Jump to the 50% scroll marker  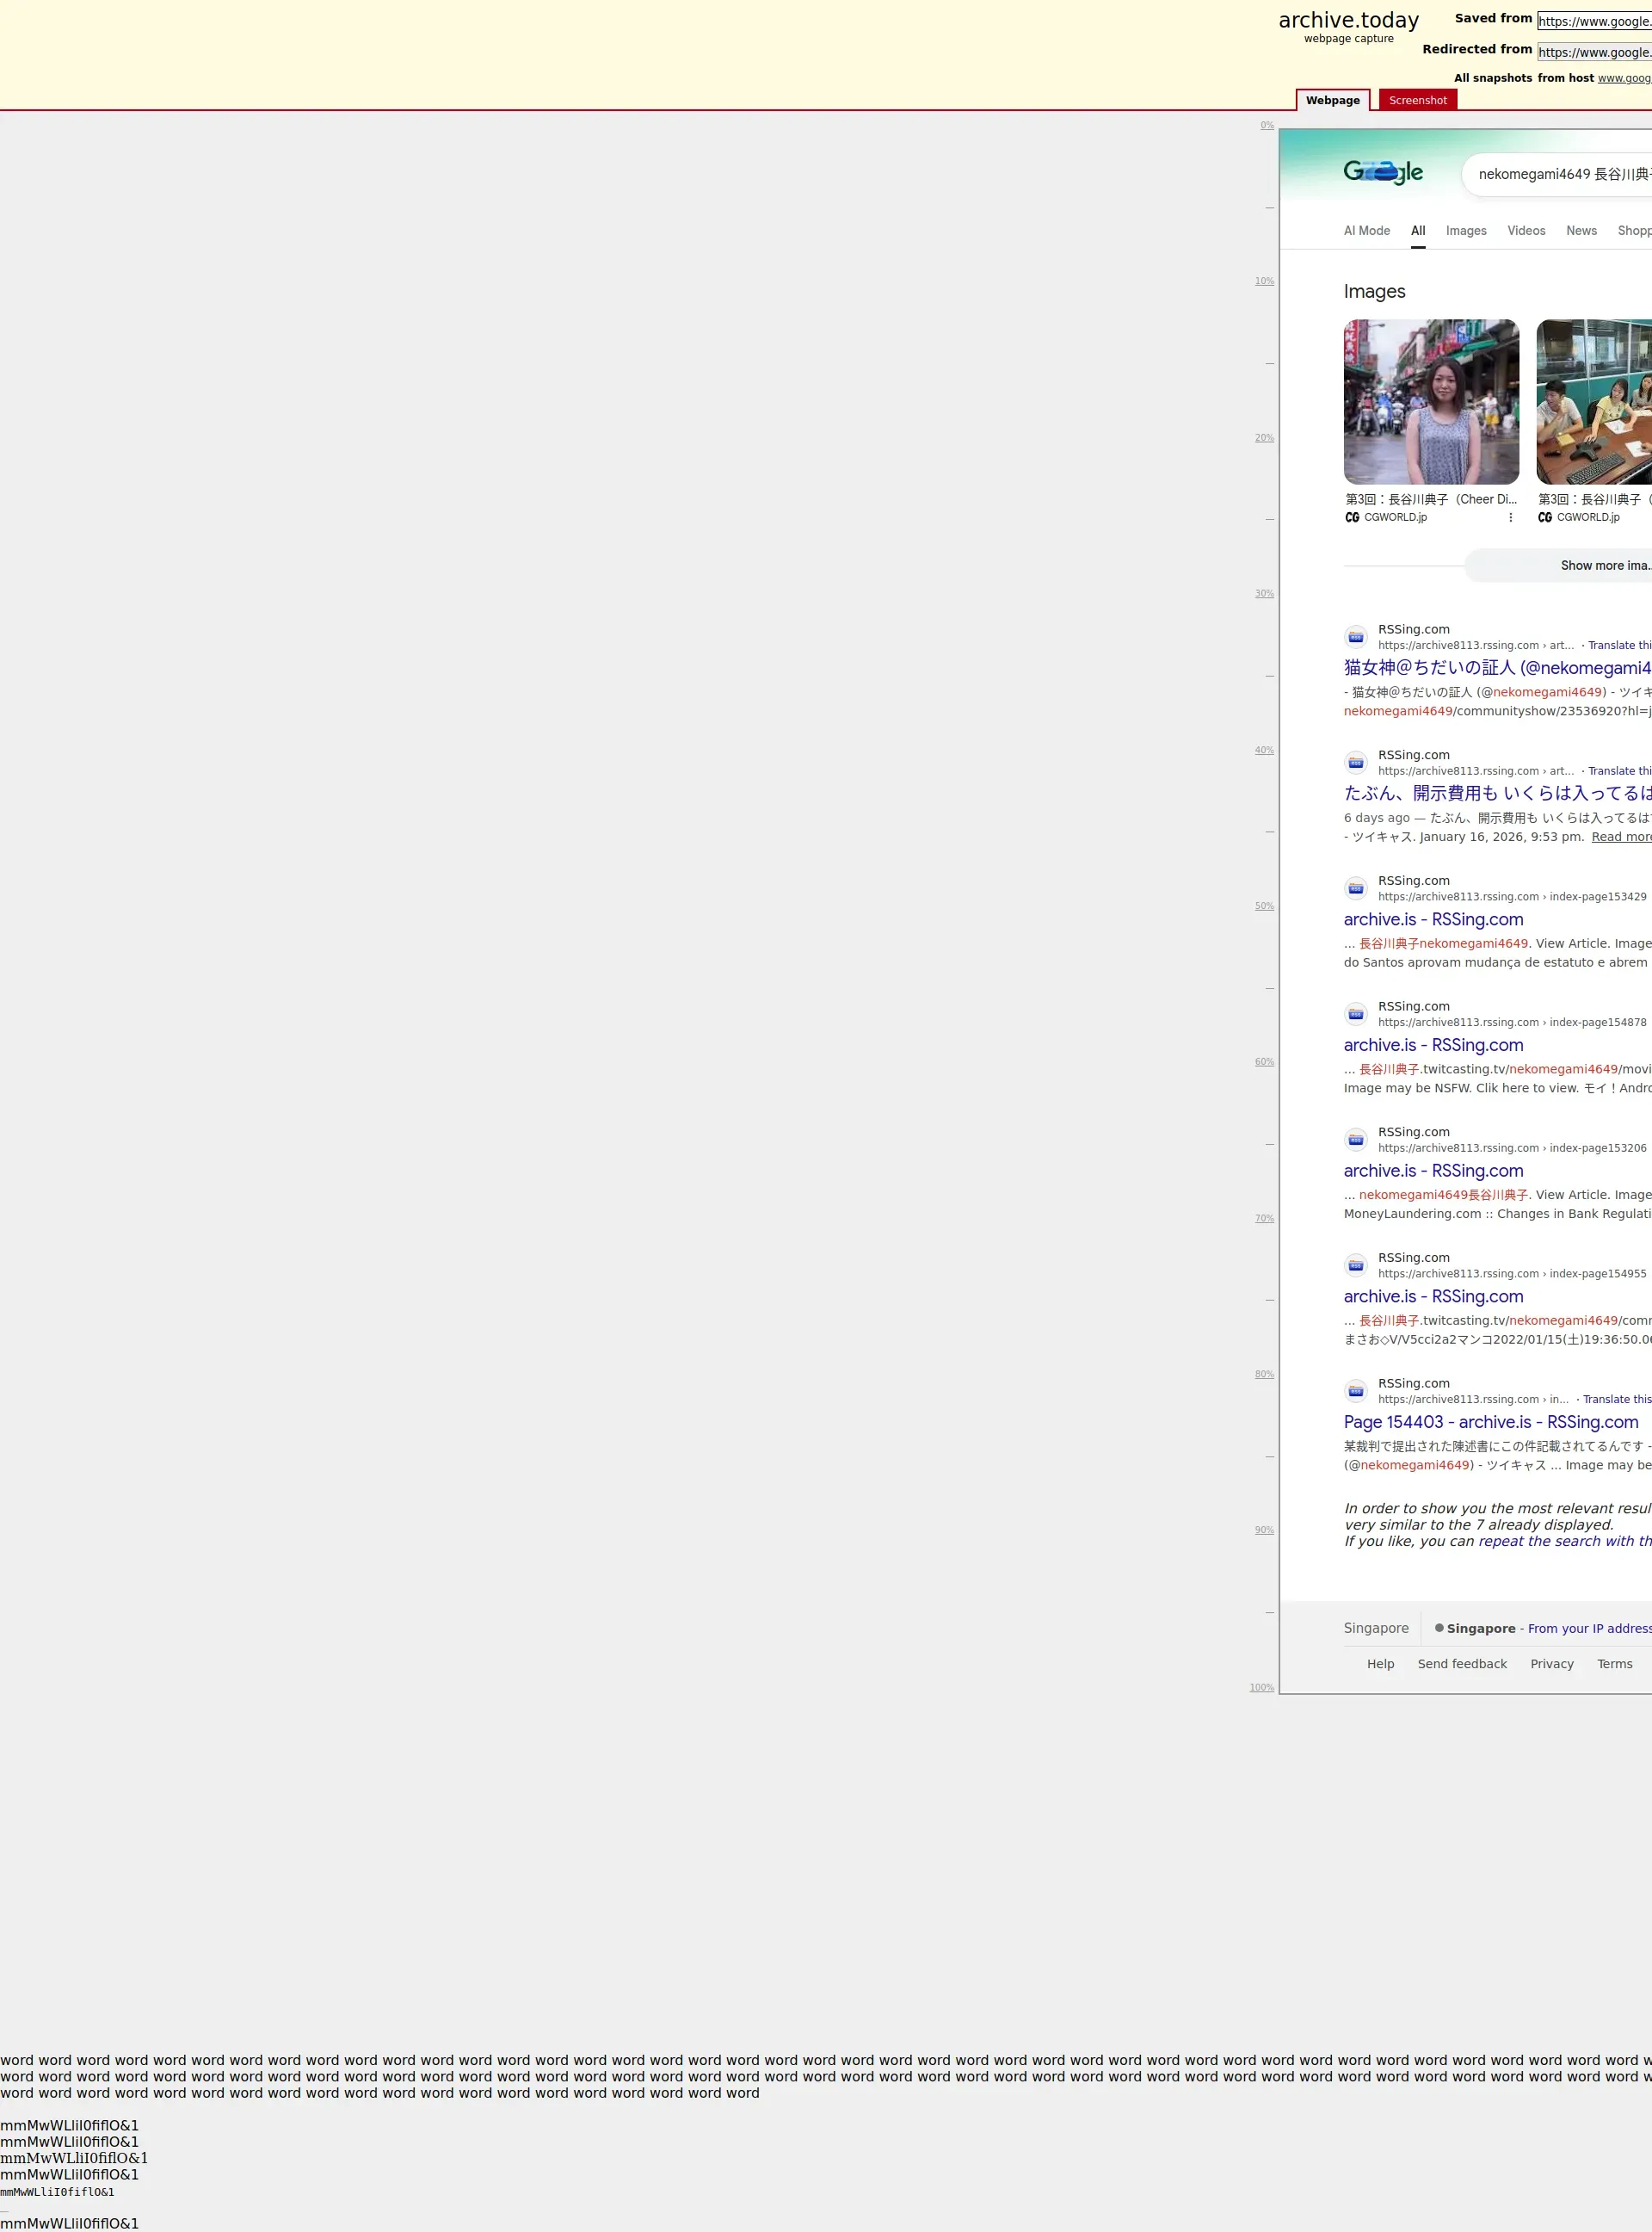(1264, 906)
